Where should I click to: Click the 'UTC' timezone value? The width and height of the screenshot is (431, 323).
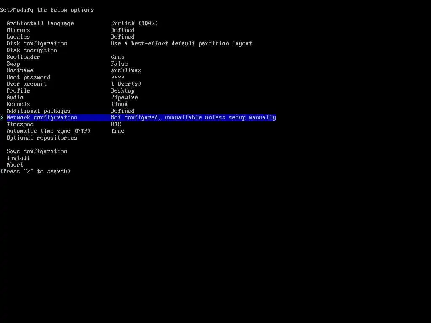point(116,124)
